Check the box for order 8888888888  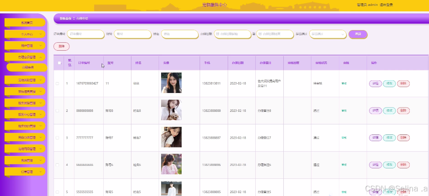click(x=57, y=111)
